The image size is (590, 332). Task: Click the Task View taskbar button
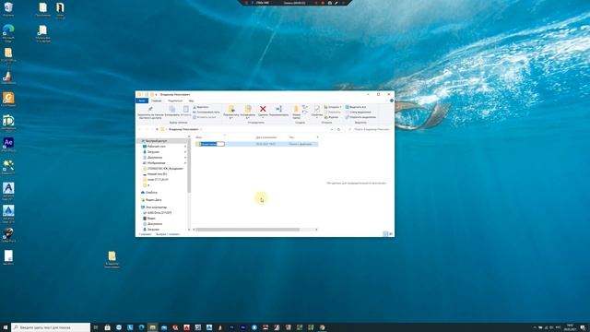point(96,327)
